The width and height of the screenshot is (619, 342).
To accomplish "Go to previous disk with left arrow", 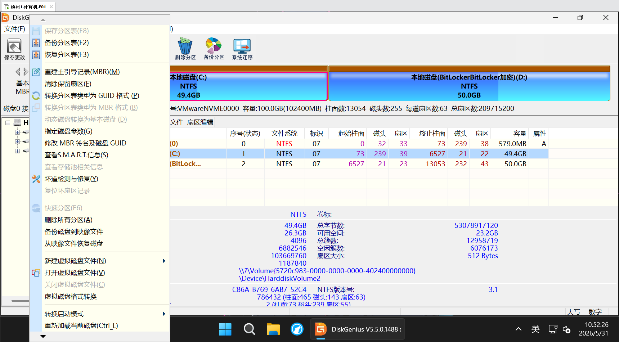I will tap(18, 72).
